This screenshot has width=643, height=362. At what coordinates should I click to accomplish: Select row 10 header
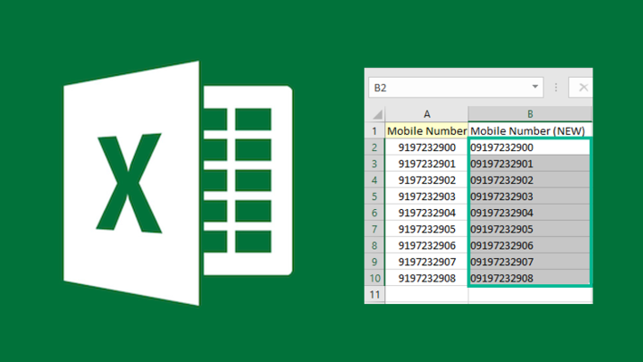[x=374, y=278]
